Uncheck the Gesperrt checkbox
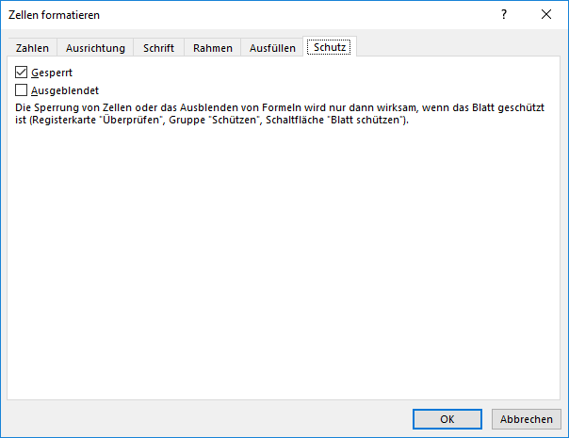The width and height of the screenshot is (569, 438). coord(22,73)
